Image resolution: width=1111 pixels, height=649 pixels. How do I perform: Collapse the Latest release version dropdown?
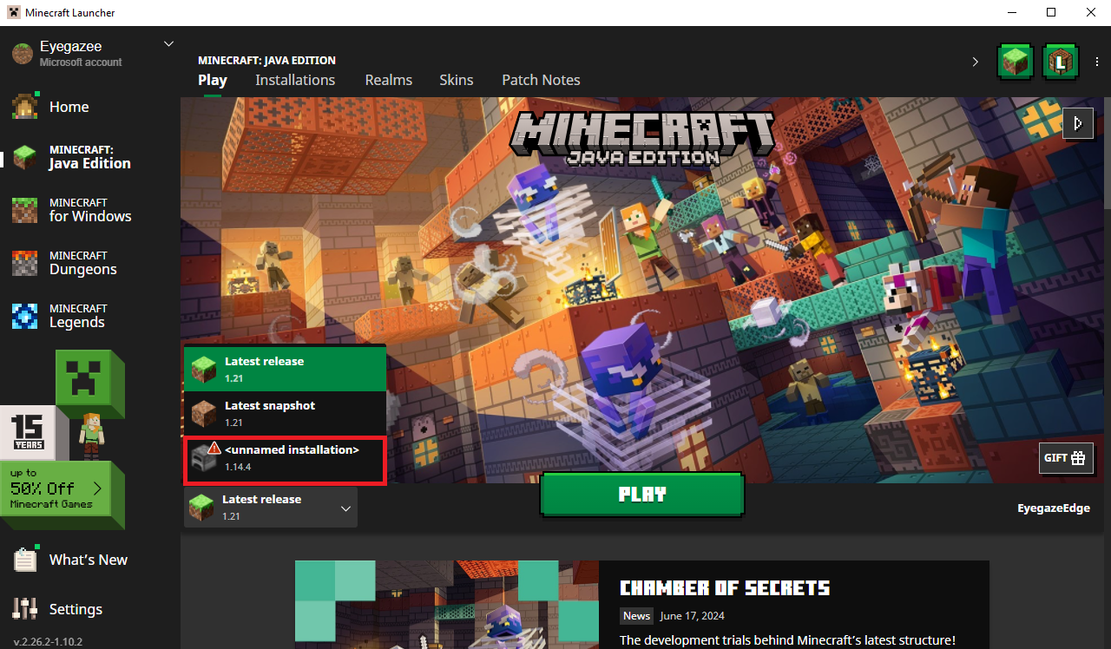[271, 508]
